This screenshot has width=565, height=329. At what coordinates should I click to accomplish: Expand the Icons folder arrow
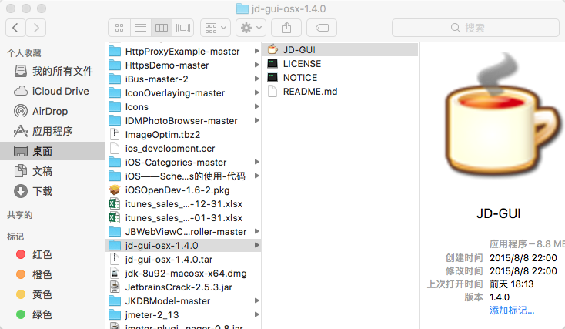coord(256,106)
